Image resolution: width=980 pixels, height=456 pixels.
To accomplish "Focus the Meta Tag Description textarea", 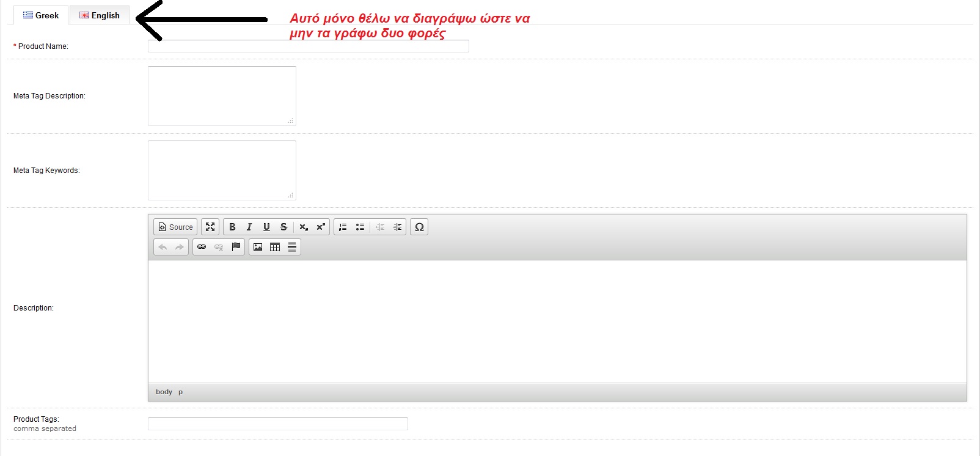I will click(x=222, y=96).
